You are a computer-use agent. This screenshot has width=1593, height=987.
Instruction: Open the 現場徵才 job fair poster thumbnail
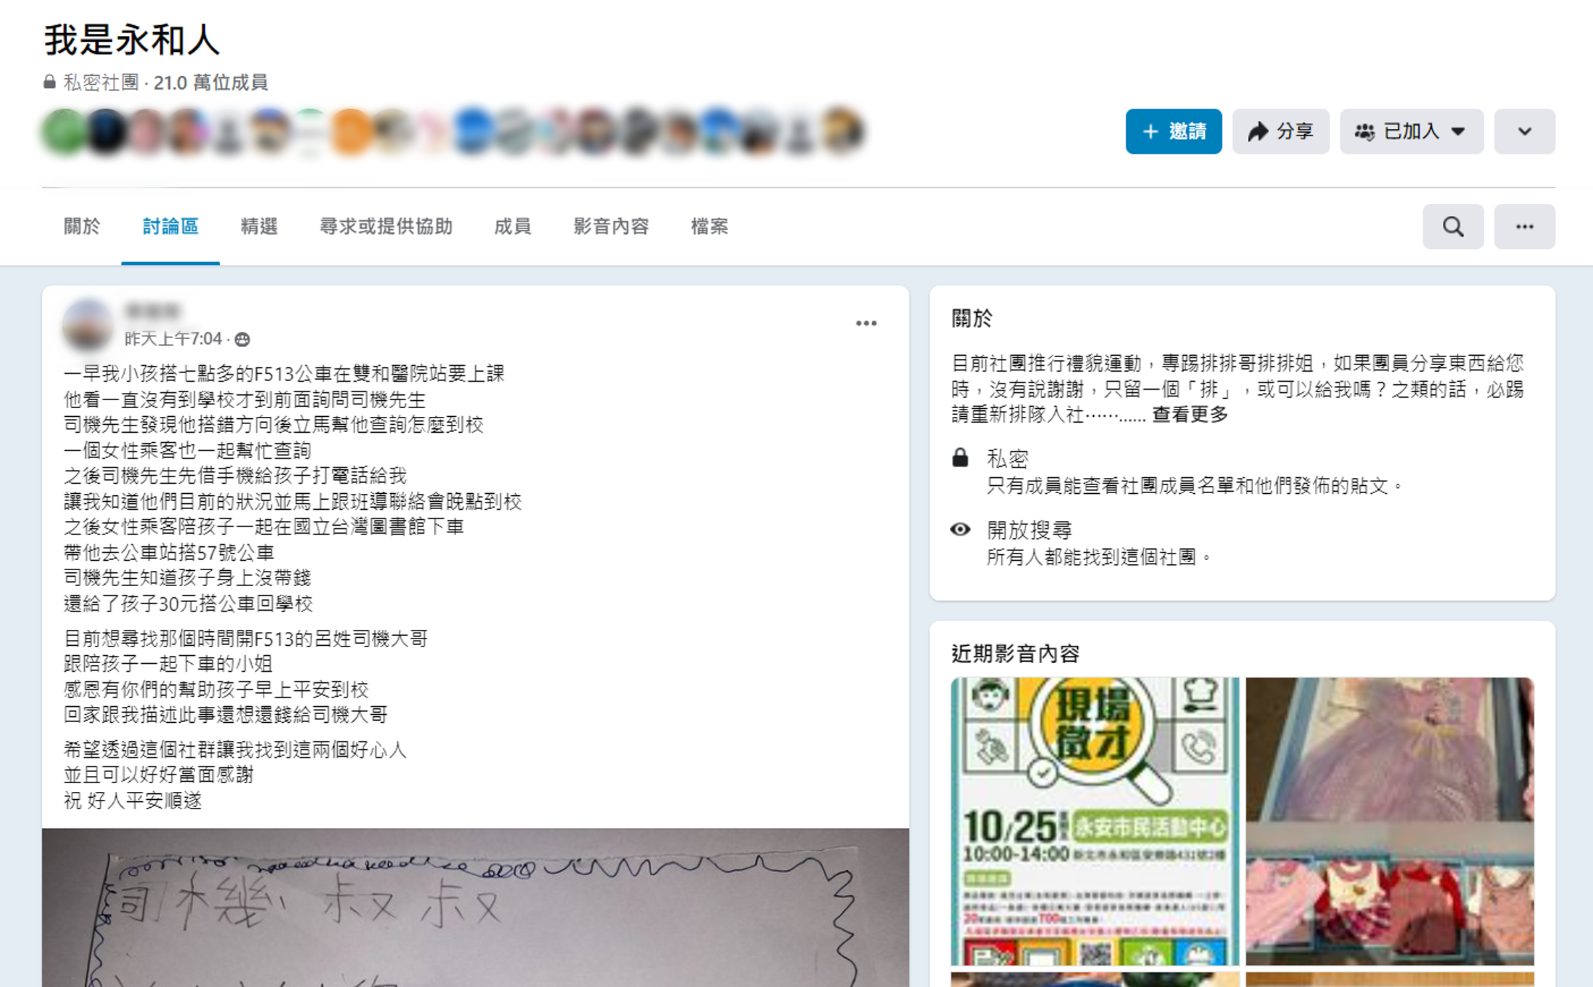(1095, 821)
